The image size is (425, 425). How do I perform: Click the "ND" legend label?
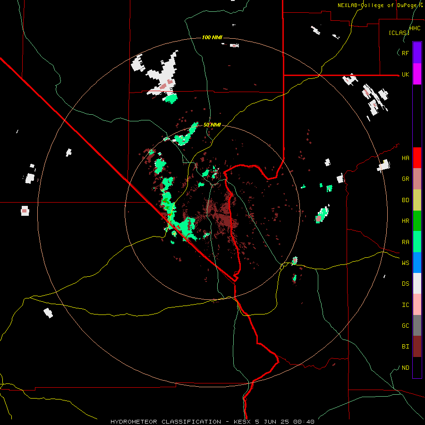pos(405,368)
